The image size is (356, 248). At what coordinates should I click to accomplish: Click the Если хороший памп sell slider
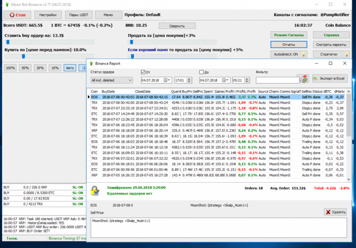click(x=172, y=56)
